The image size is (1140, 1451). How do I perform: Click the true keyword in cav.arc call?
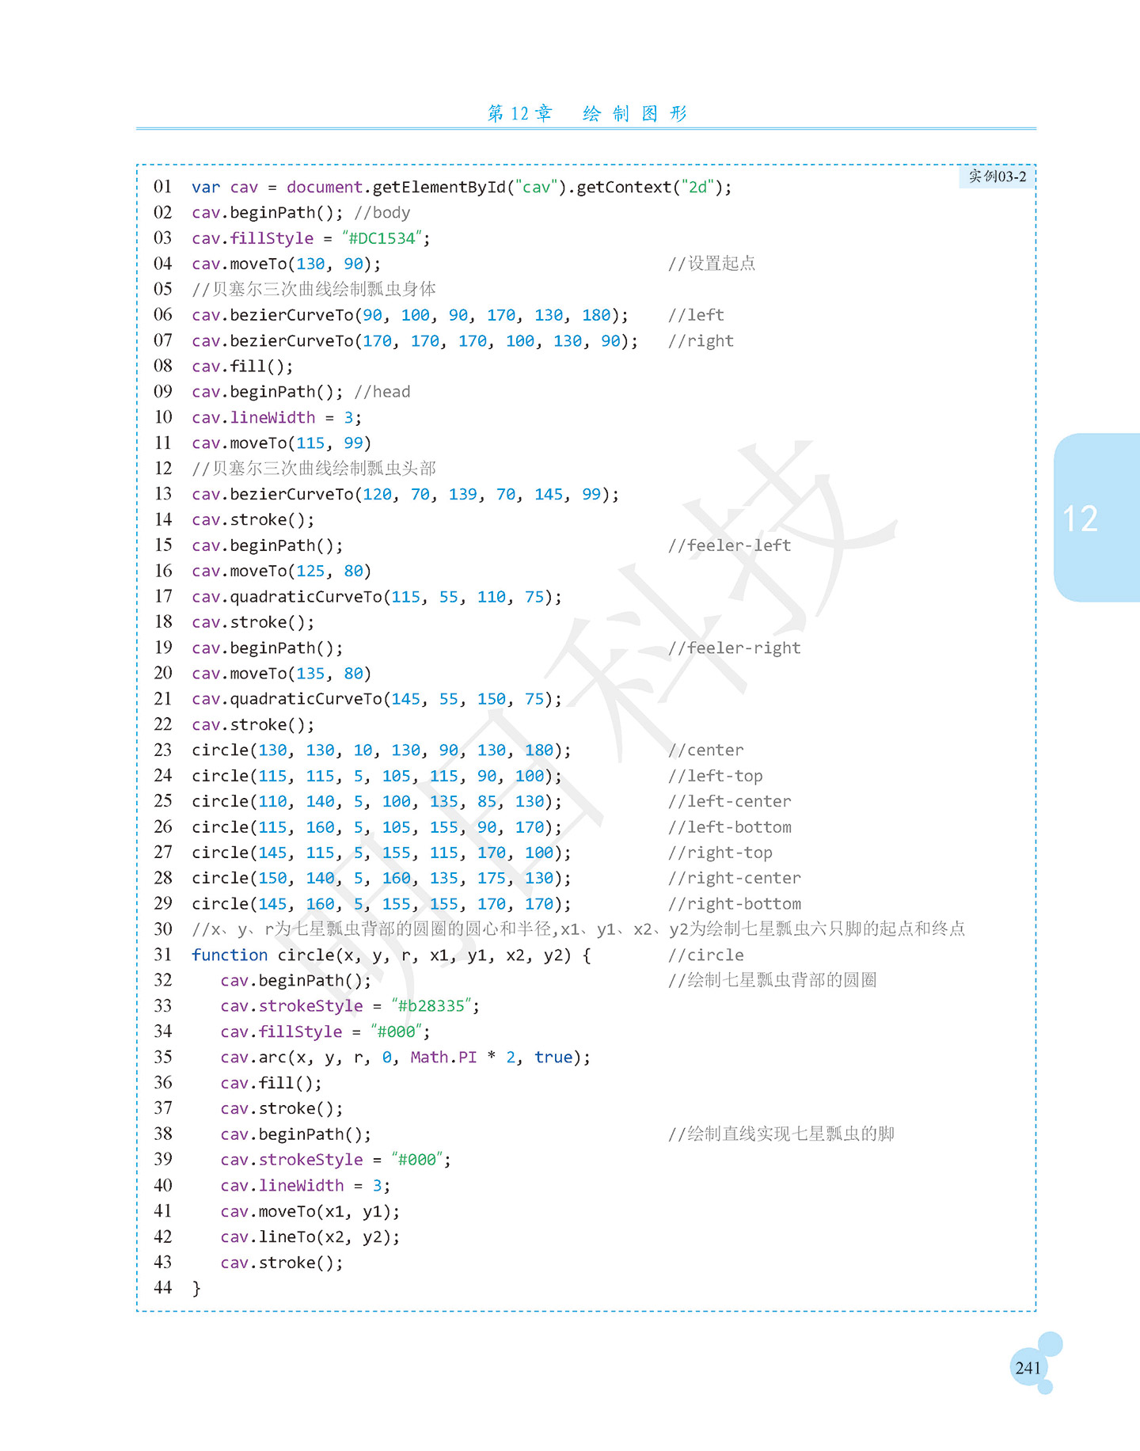553,1058
